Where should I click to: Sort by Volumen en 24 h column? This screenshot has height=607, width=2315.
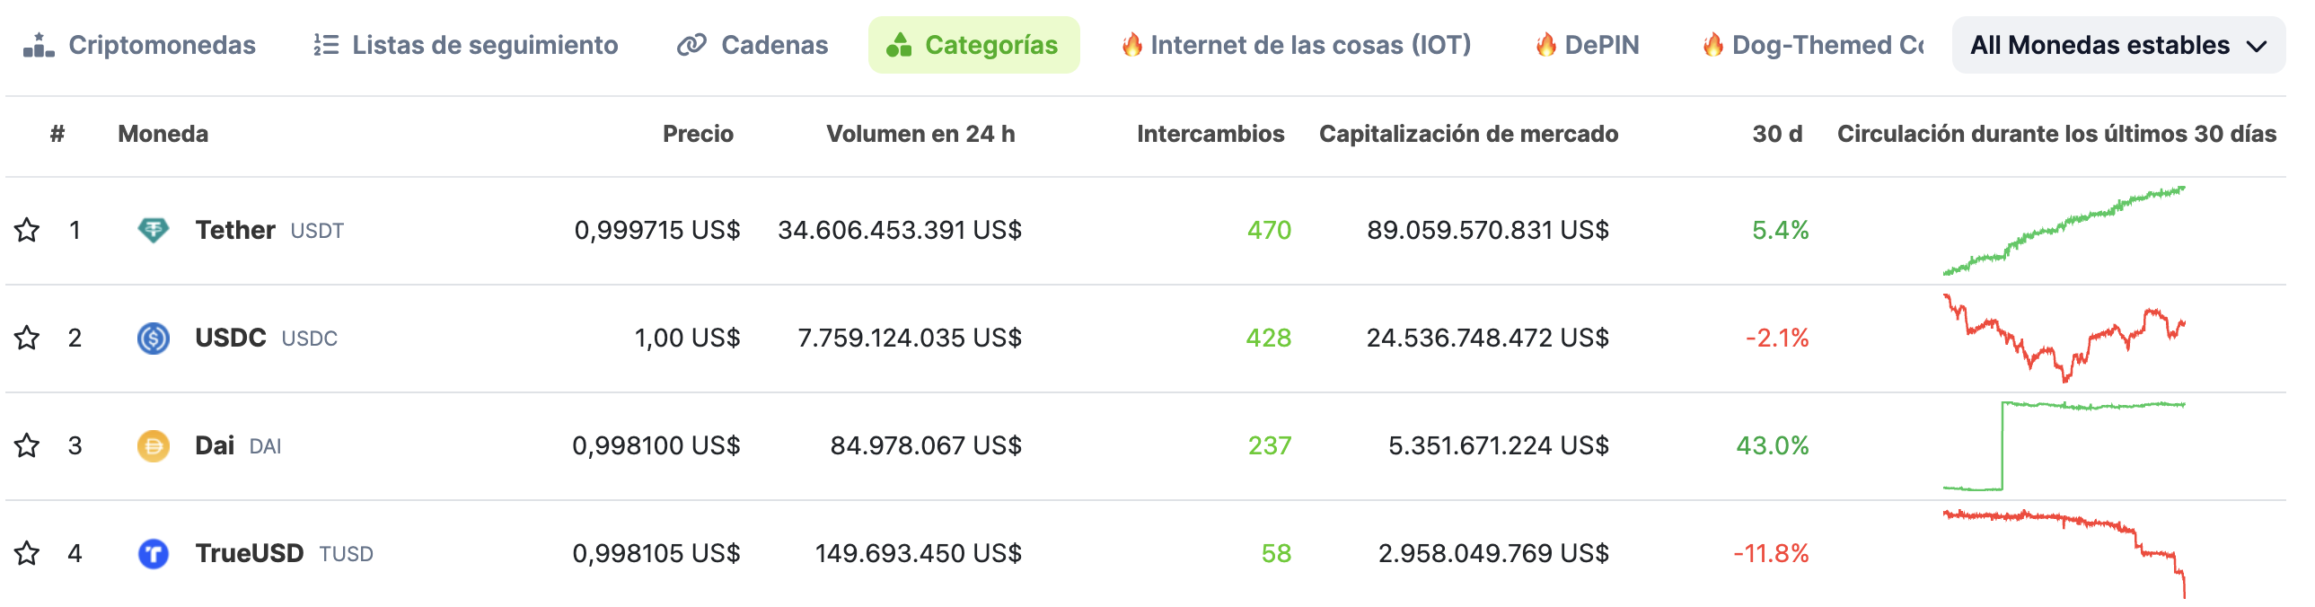pyautogui.click(x=920, y=134)
